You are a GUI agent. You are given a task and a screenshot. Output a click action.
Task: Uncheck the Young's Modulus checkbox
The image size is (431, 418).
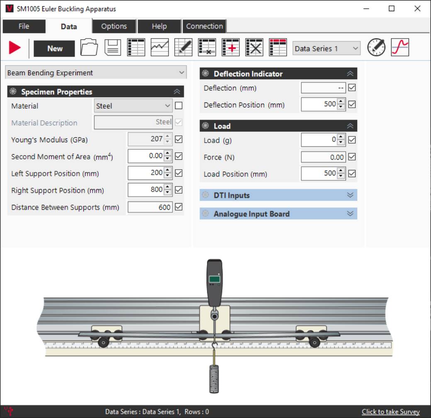178,140
